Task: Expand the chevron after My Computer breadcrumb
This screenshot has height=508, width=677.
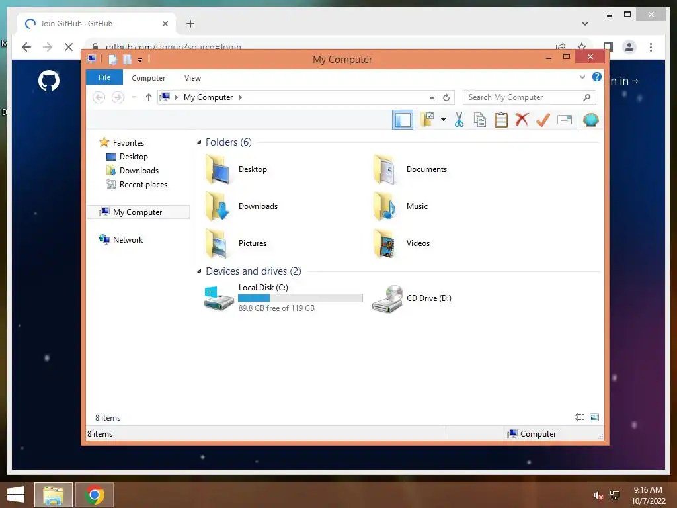Action: click(x=241, y=98)
